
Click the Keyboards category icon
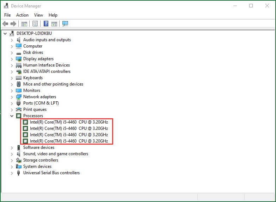coord(19,78)
